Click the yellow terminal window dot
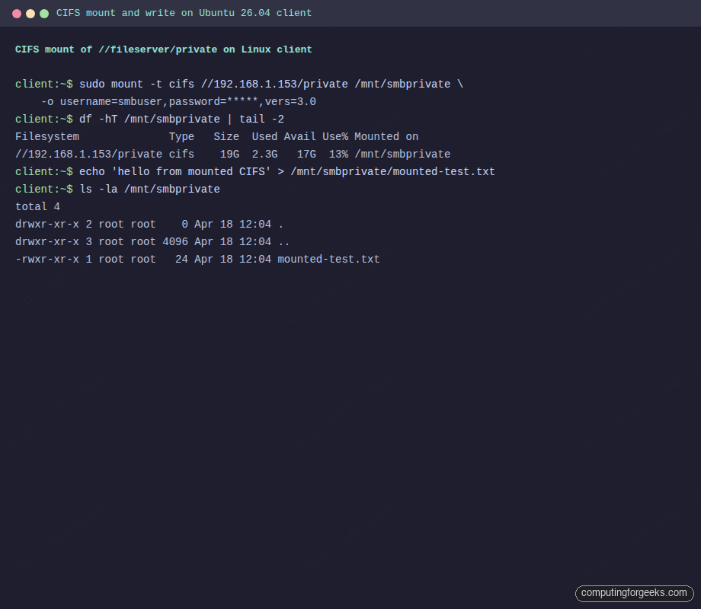Screen dimensions: 701x609 30,13
